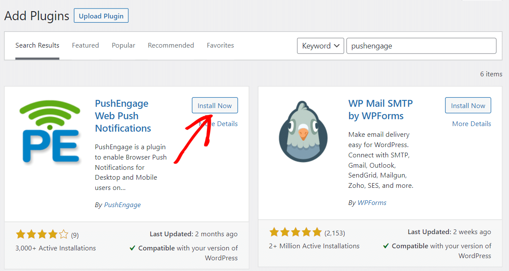The width and height of the screenshot is (509, 271).
Task: Install WP Mail SMTP plugin now
Action: pos(468,105)
